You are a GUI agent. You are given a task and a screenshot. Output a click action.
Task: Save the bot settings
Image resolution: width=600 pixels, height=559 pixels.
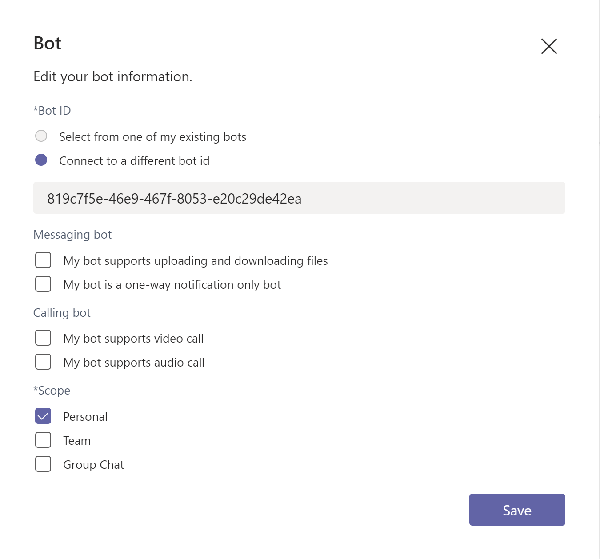[517, 510]
